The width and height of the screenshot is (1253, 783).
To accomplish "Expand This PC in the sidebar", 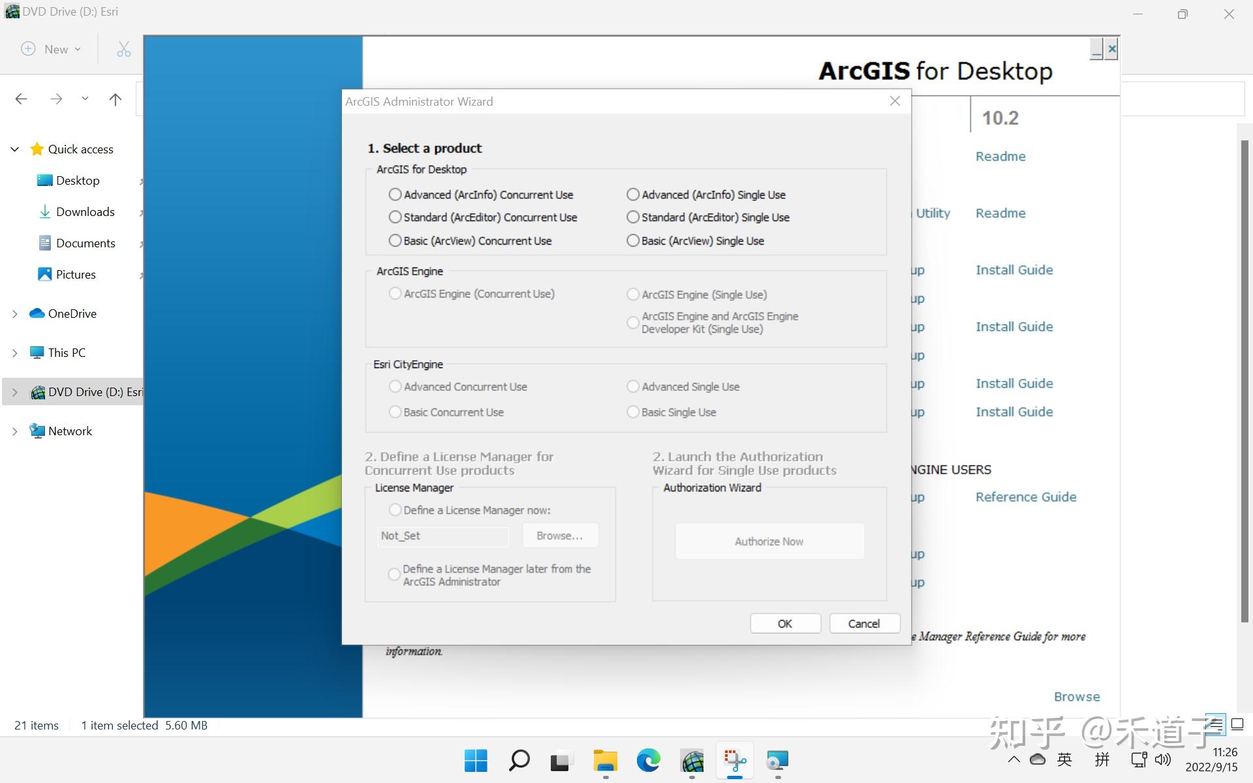I will click(14, 352).
